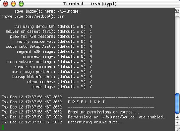Click the split window pane icon

point(177,11)
